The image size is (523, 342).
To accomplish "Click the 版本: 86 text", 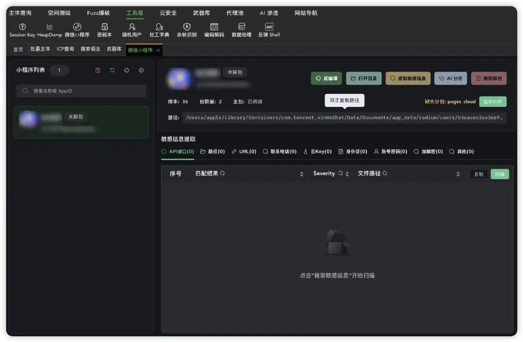I will 178,102.
